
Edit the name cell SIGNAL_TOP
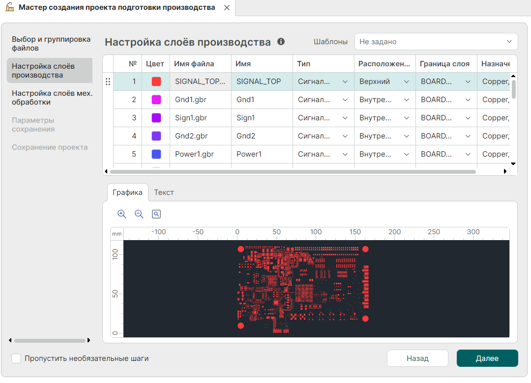(262, 82)
